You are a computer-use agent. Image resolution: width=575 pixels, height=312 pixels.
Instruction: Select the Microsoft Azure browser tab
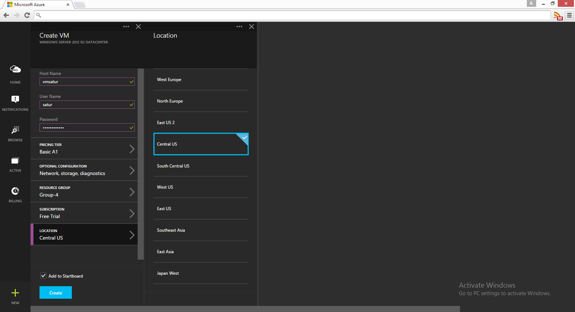(37, 5)
